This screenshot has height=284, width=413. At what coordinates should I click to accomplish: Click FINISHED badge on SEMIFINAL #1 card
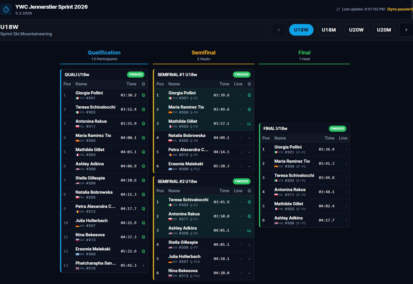pyautogui.click(x=242, y=74)
